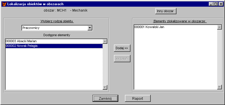Open the Pracownicy object type dropdown
225x105 pixels.
pos(90,28)
